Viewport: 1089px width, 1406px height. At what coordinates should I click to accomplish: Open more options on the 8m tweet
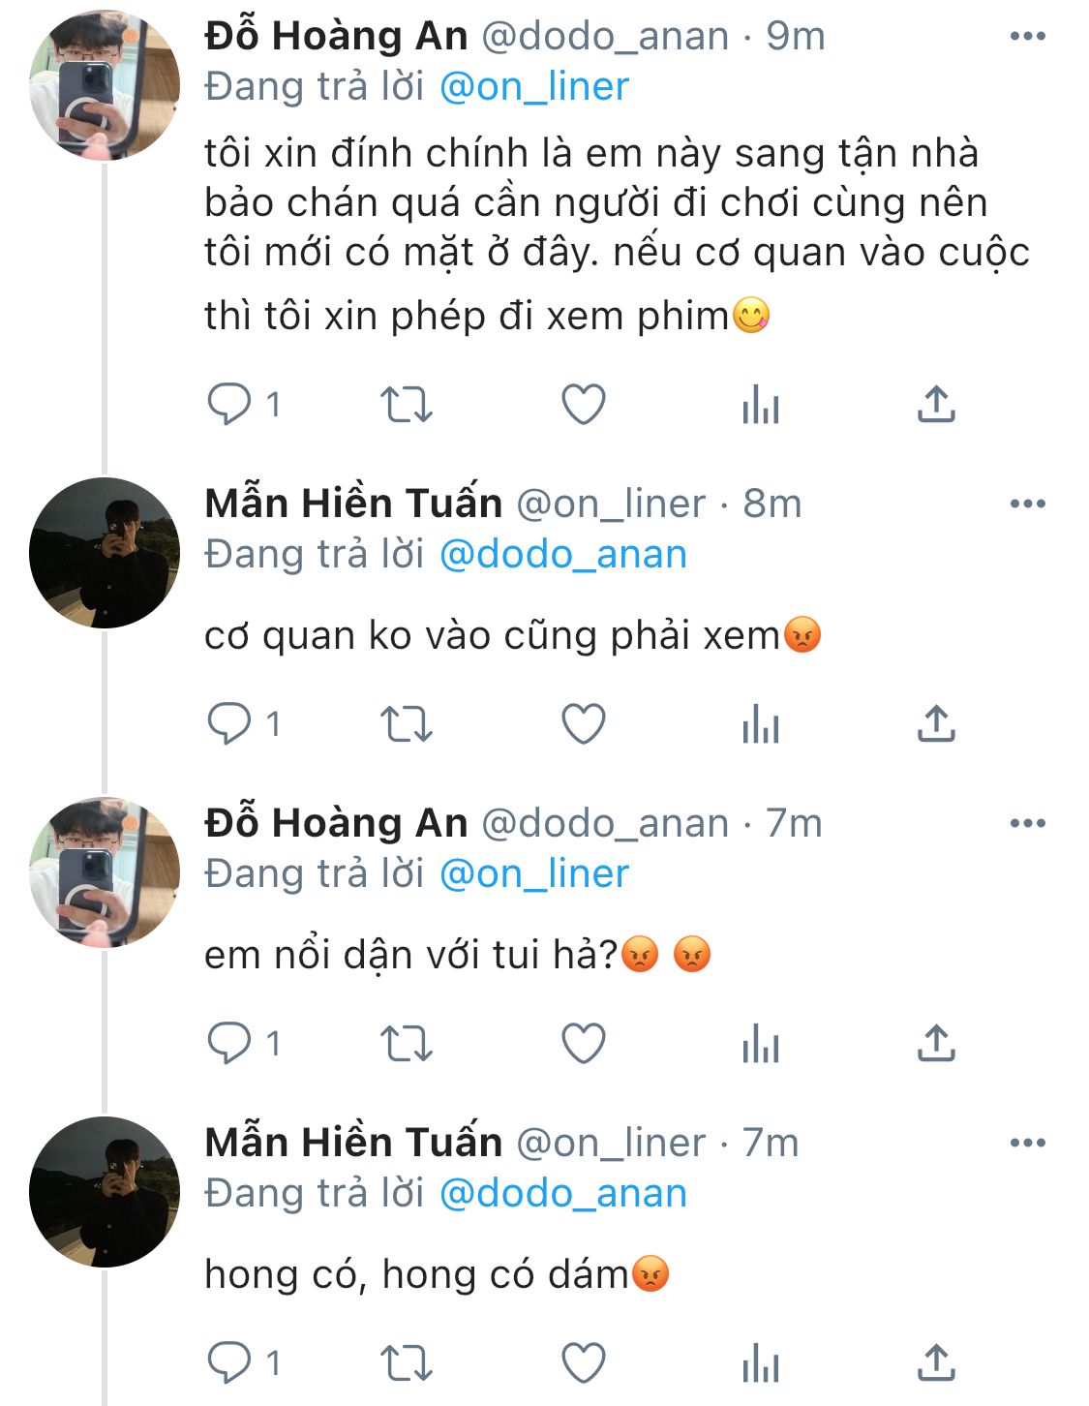[1027, 504]
